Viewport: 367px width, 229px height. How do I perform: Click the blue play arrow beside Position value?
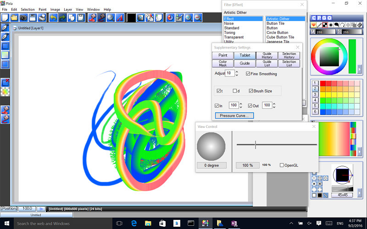tap(41, 209)
